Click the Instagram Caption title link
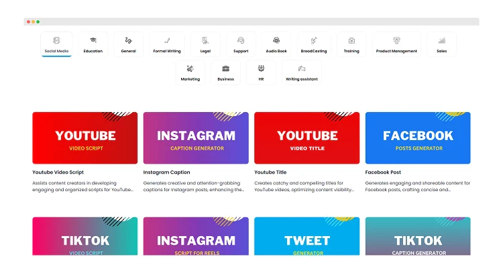The height and width of the screenshot is (273, 503). [166, 172]
